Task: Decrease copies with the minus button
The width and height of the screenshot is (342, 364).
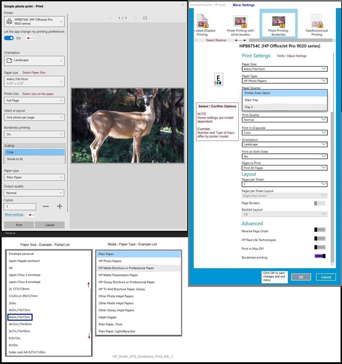Action: [x=46, y=206]
